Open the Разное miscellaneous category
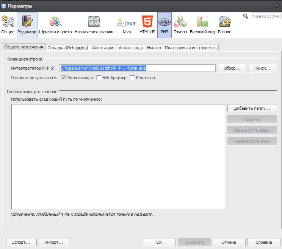282x249 pixels. click(224, 25)
